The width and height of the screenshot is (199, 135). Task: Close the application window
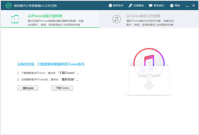click(x=194, y=6)
